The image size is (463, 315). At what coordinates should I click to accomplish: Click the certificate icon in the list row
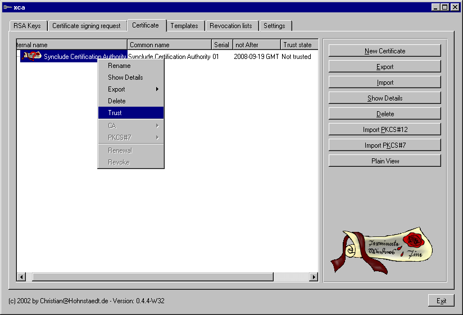(x=33, y=56)
